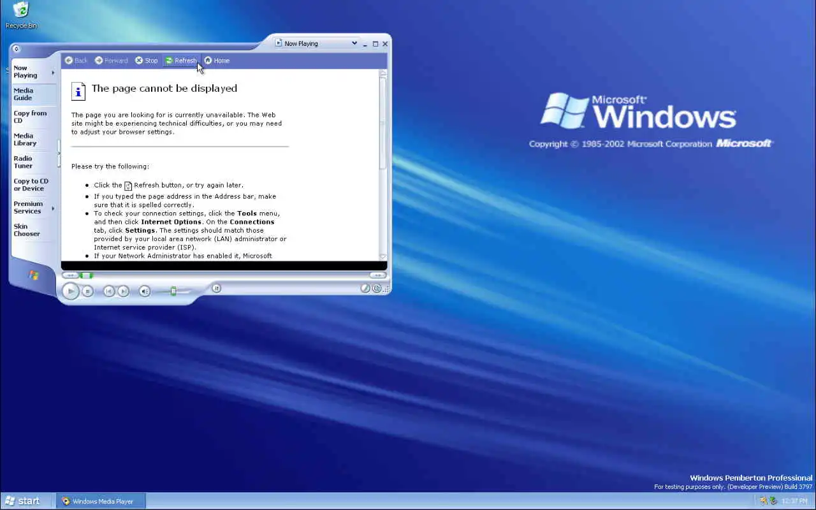Maximize the Media Player window
Image resolution: width=816 pixels, height=510 pixels.
pyautogui.click(x=375, y=44)
